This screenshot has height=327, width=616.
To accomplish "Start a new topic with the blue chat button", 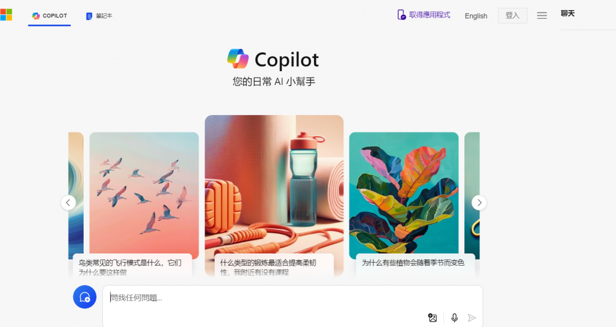I will (x=85, y=297).
